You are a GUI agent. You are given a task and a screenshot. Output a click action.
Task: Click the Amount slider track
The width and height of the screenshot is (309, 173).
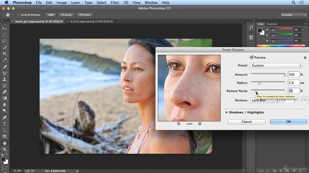pyautogui.click(x=268, y=74)
